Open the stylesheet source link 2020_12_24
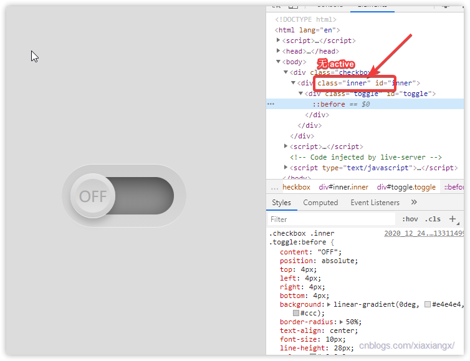Image resolution: width=470 pixels, height=361 pixels. [424, 233]
